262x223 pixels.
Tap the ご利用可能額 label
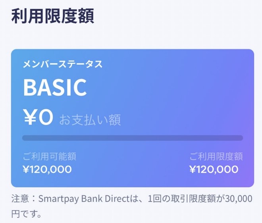point(50,156)
